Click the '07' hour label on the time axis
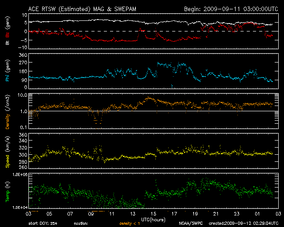Screen dimensions: 284x227 pos(70,214)
